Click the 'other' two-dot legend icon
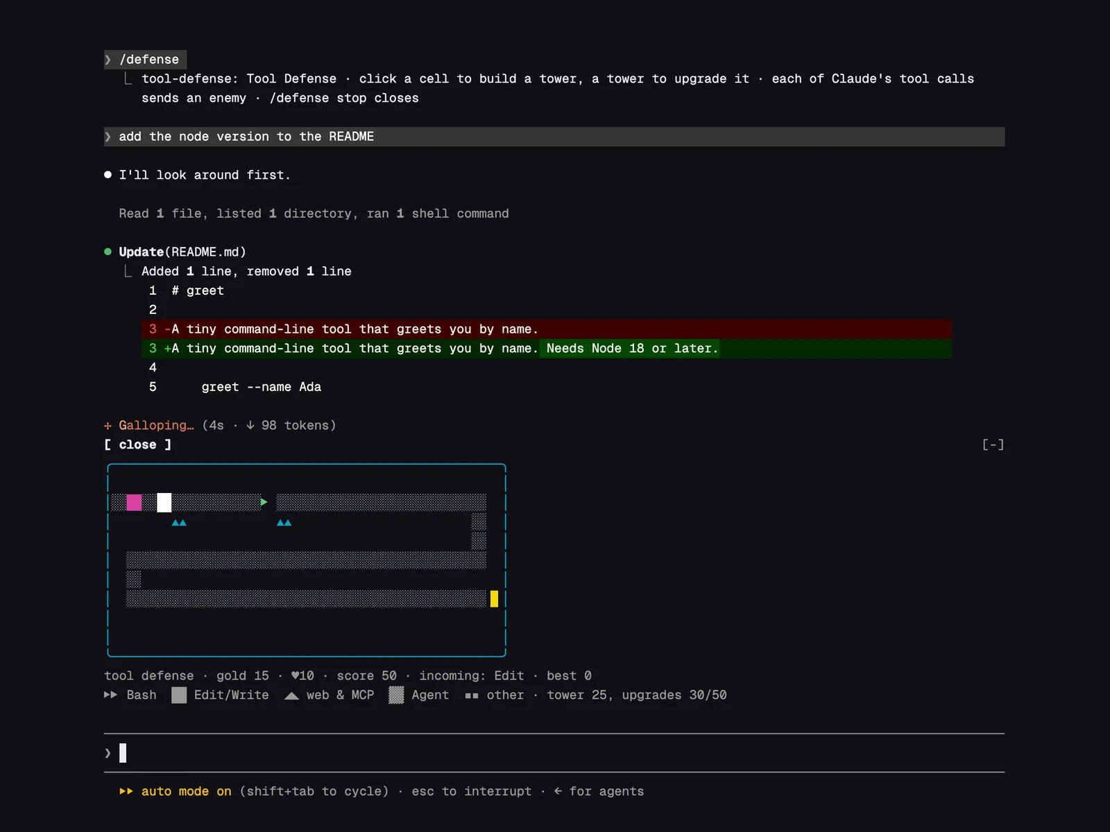Viewport: 1110px width, 832px height. (472, 695)
